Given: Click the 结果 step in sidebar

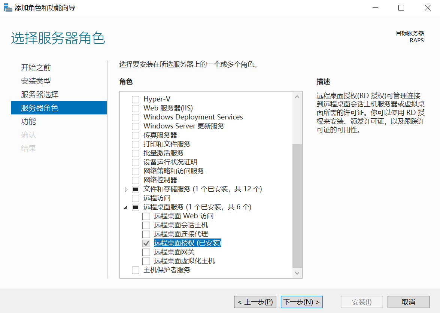Looking at the screenshot, I should coord(28,148).
